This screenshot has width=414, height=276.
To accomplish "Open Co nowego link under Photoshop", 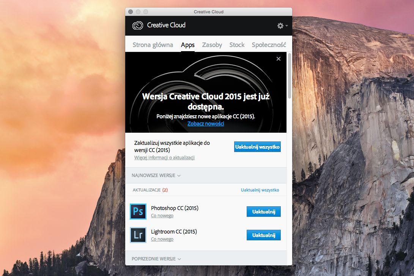I will pos(162,216).
